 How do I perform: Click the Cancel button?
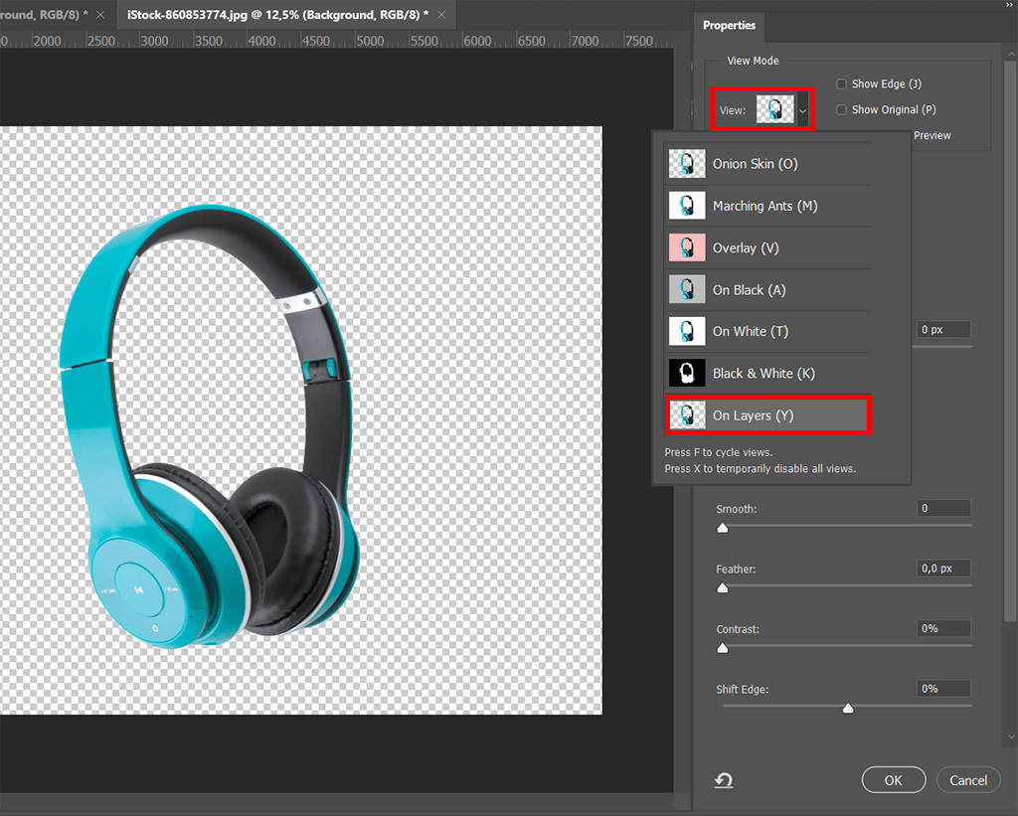[968, 780]
